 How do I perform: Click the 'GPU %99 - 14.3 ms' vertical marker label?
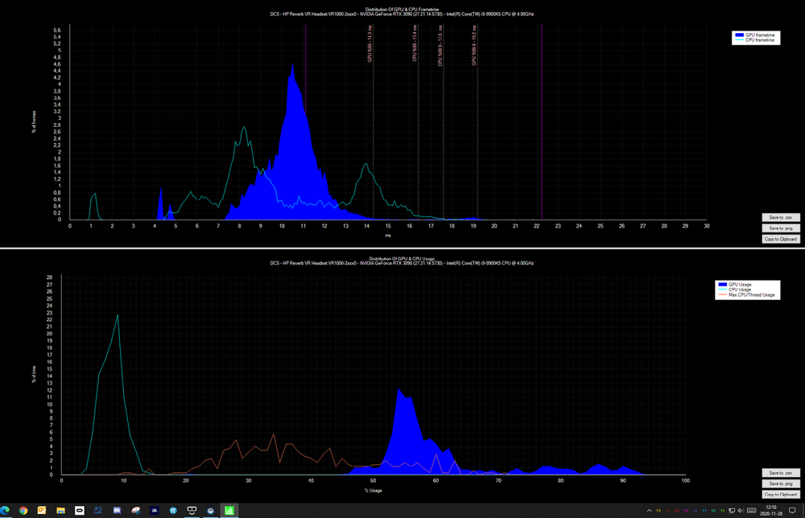(x=369, y=44)
